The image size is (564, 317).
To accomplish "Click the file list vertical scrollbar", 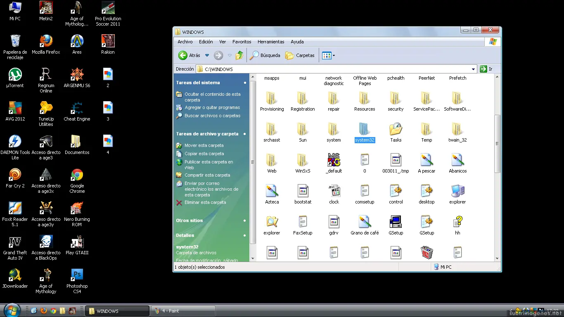I will [x=497, y=144].
